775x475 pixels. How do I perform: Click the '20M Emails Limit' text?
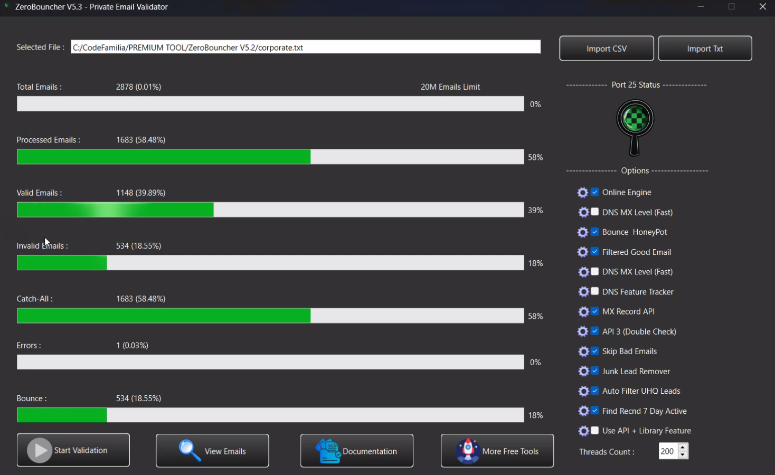tap(450, 87)
